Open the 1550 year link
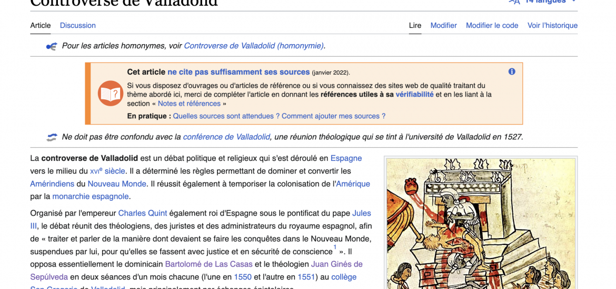This screenshot has height=289, width=616. coord(243,277)
